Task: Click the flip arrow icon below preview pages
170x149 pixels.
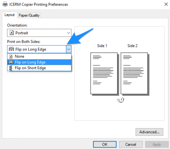Action: (x=121, y=100)
